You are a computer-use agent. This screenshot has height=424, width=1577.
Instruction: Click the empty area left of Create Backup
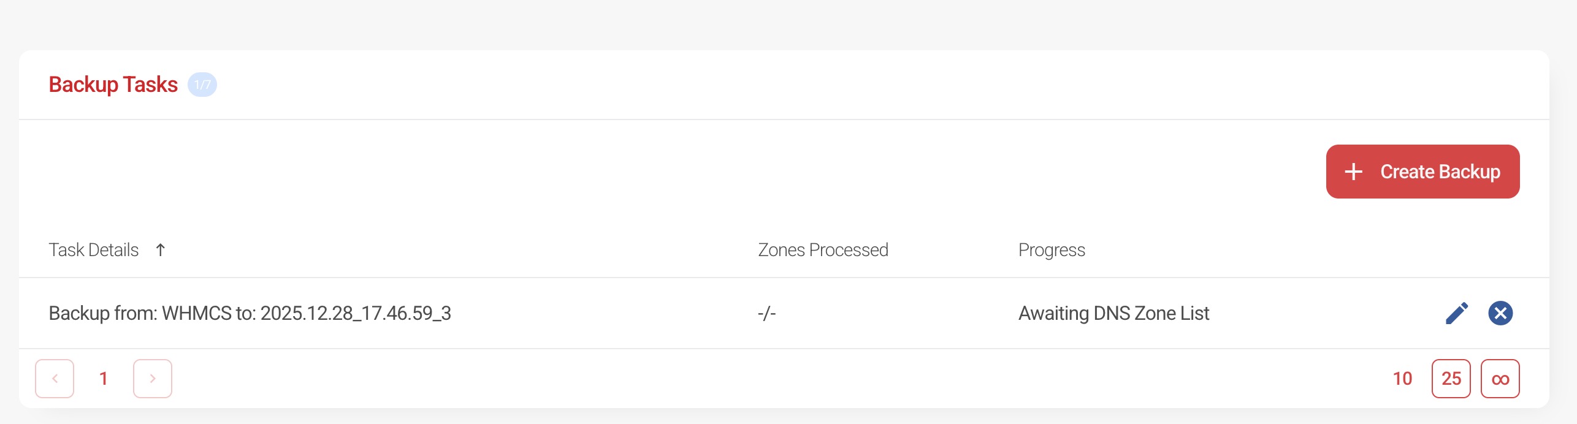click(x=674, y=172)
